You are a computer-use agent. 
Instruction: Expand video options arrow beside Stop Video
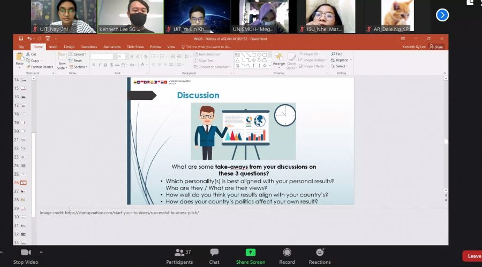coord(41,252)
